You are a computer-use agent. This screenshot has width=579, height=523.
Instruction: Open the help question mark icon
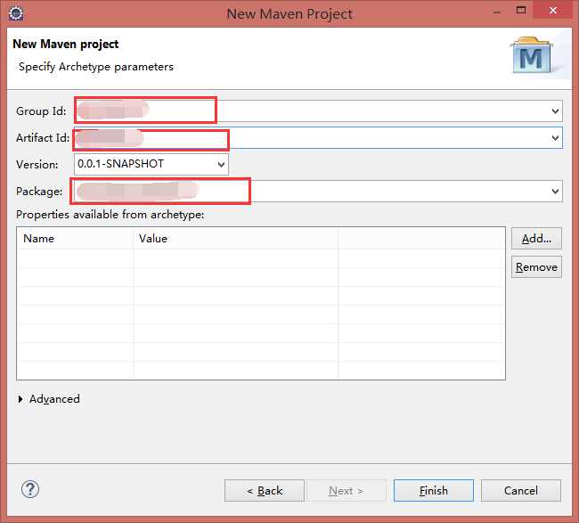coord(30,489)
